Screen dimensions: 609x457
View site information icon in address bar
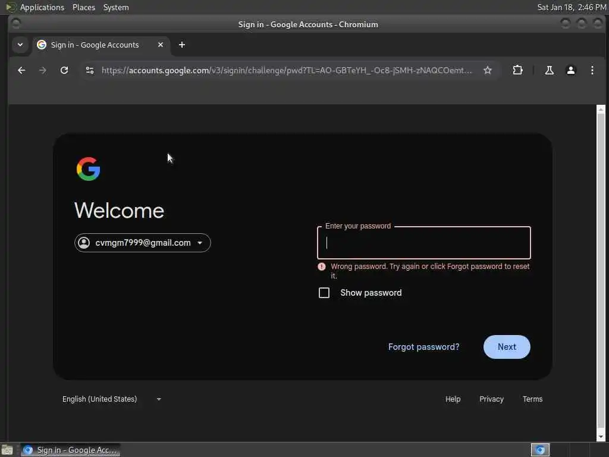coord(90,70)
